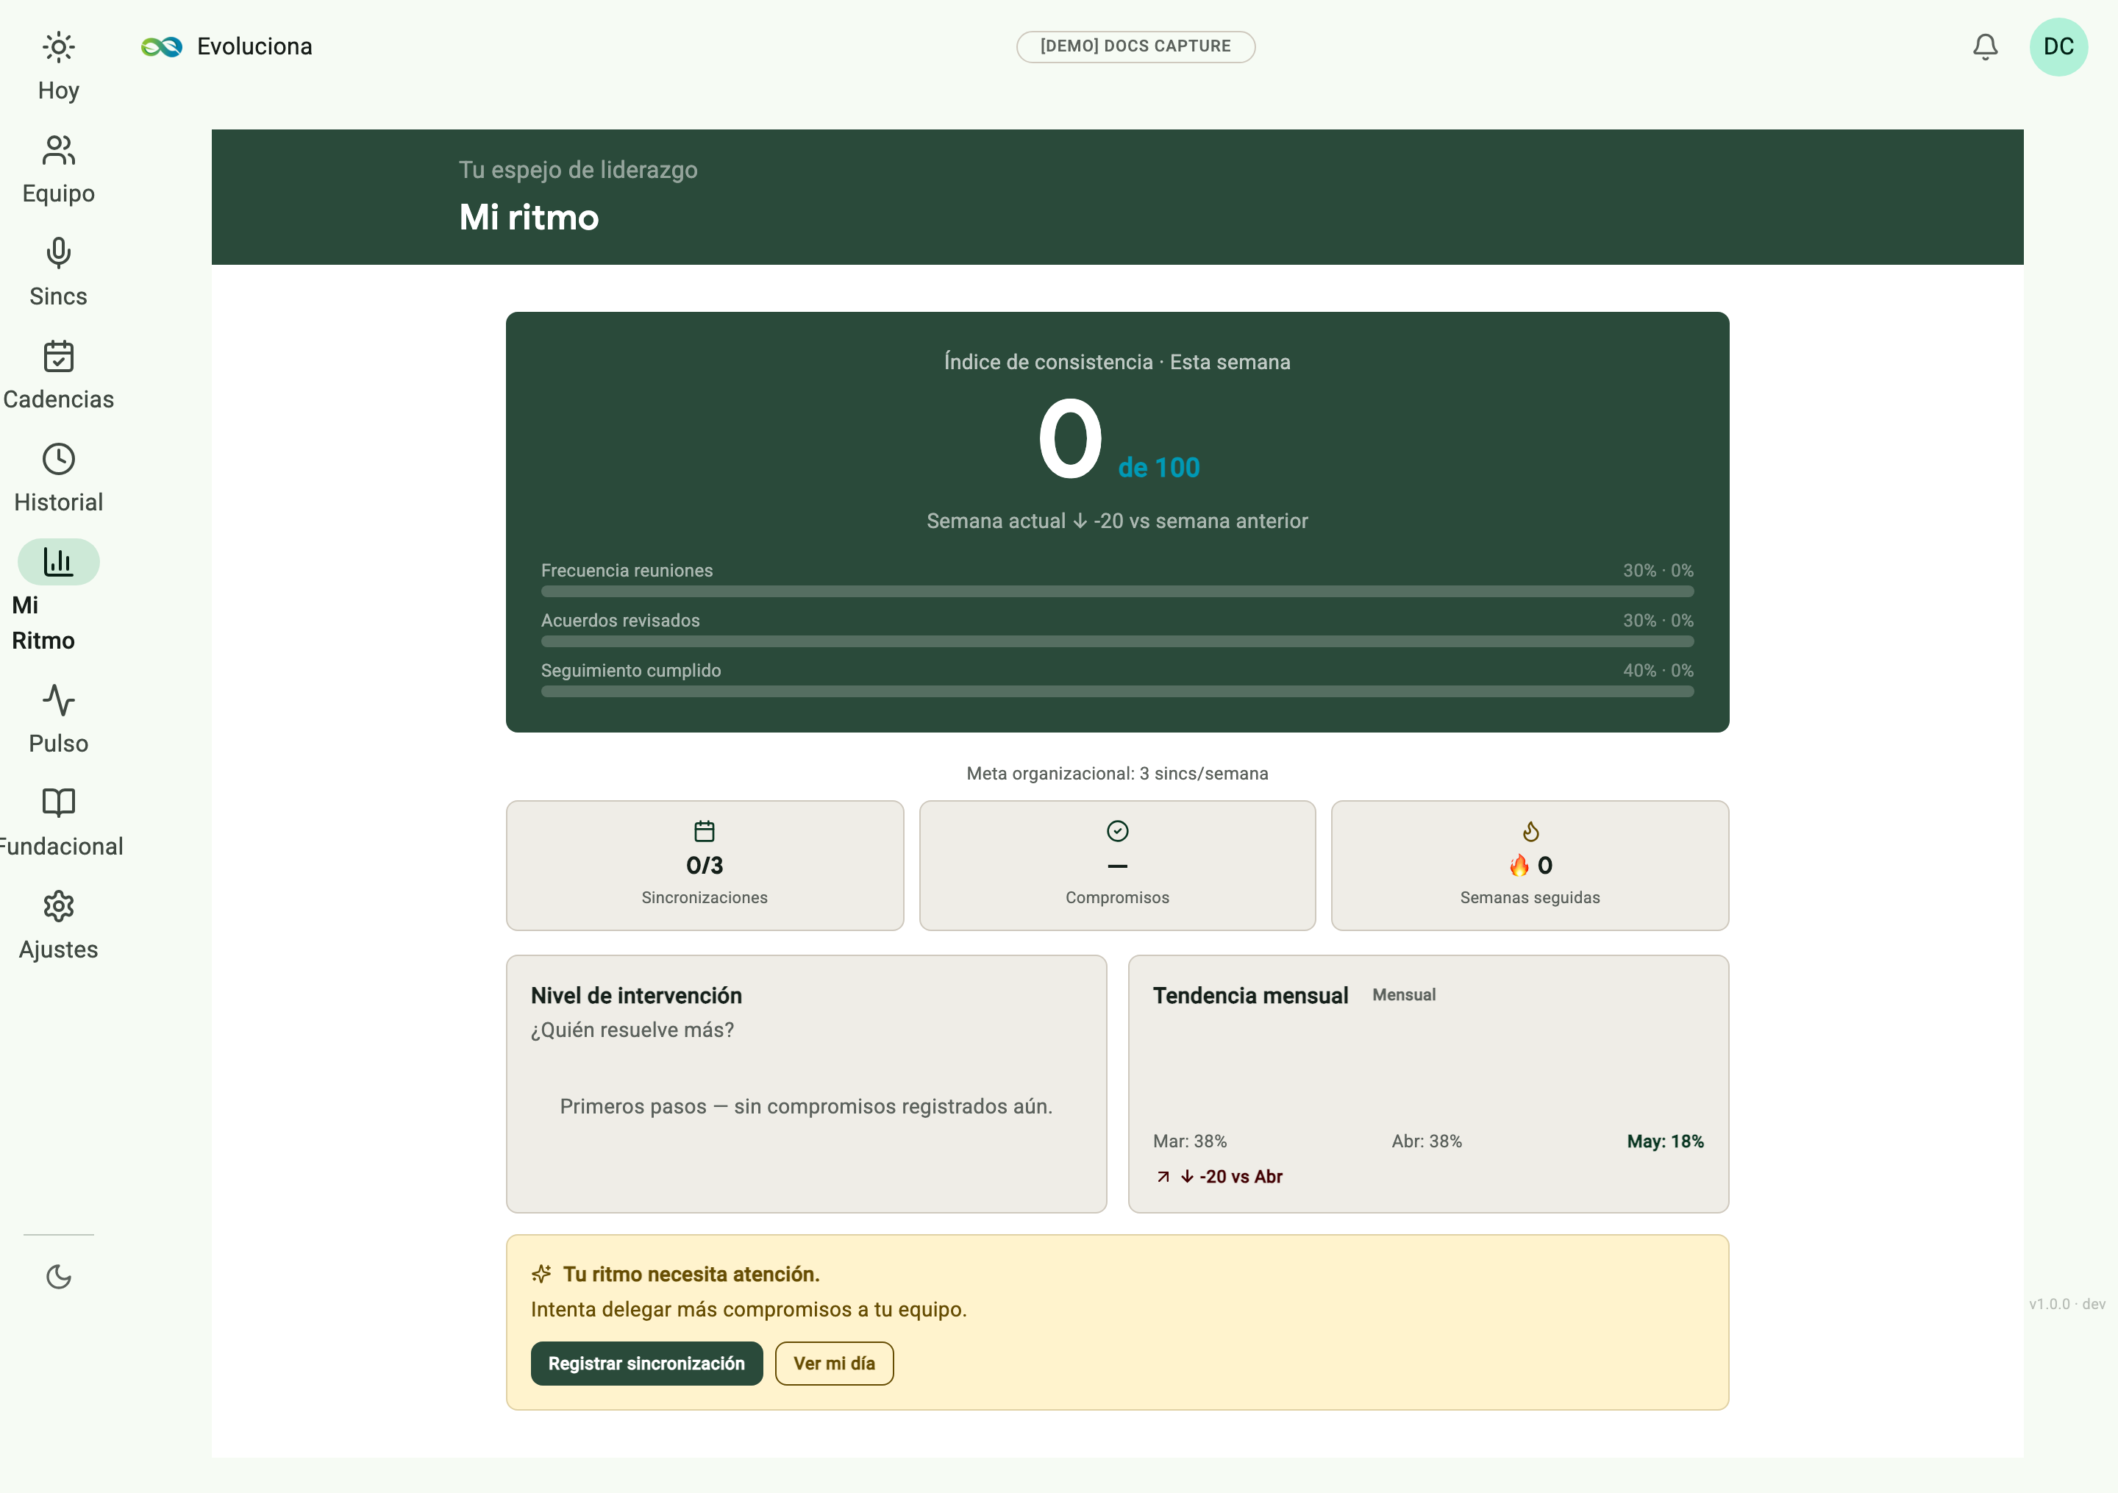Go to Equipo team icon

[58, 151]
